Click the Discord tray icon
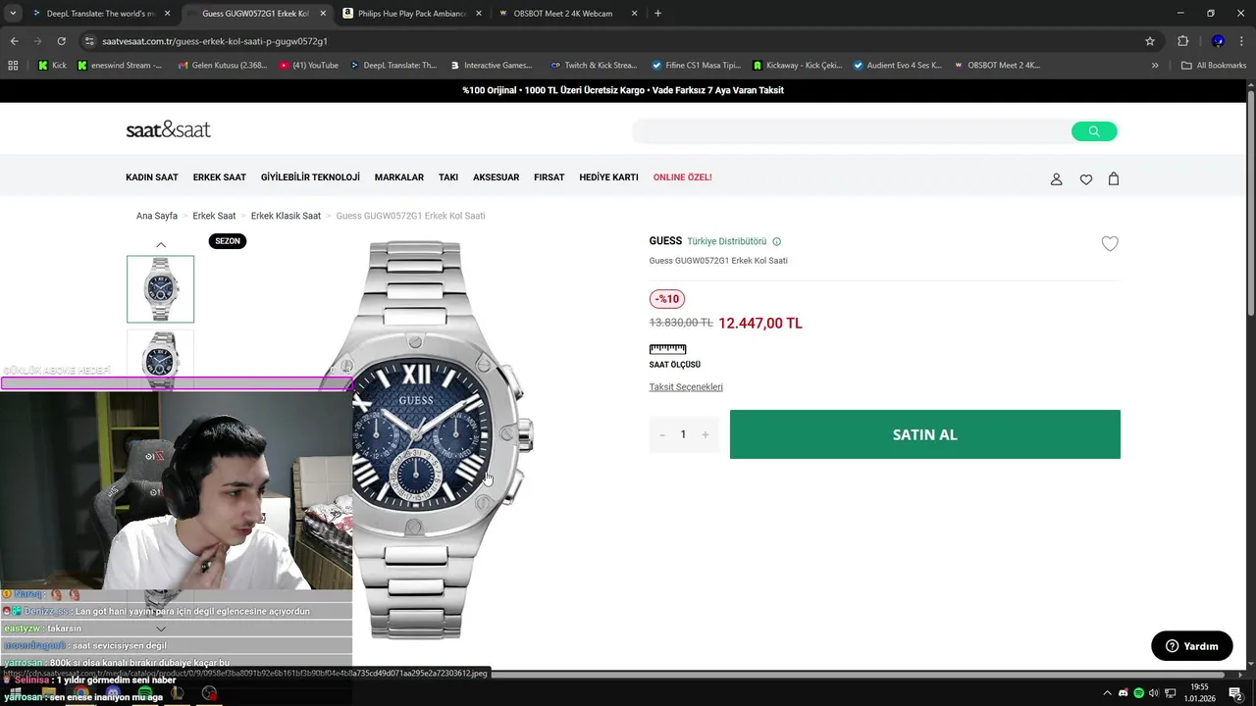The width and height of the screenshot is (1256, 706). (x=1124, y=693)
